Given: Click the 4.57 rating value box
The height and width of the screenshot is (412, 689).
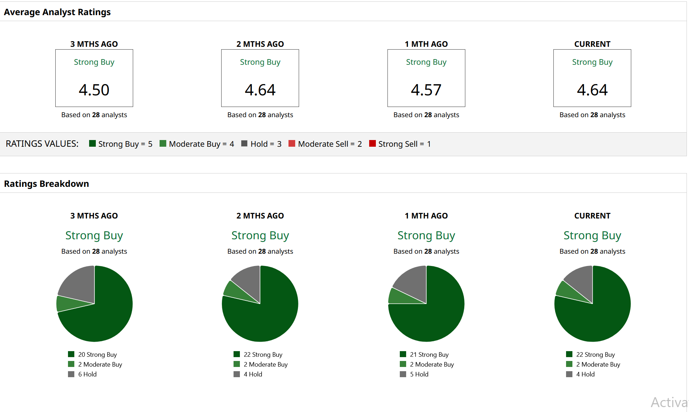Looking at the screenshot, I should tap(426, 78).
